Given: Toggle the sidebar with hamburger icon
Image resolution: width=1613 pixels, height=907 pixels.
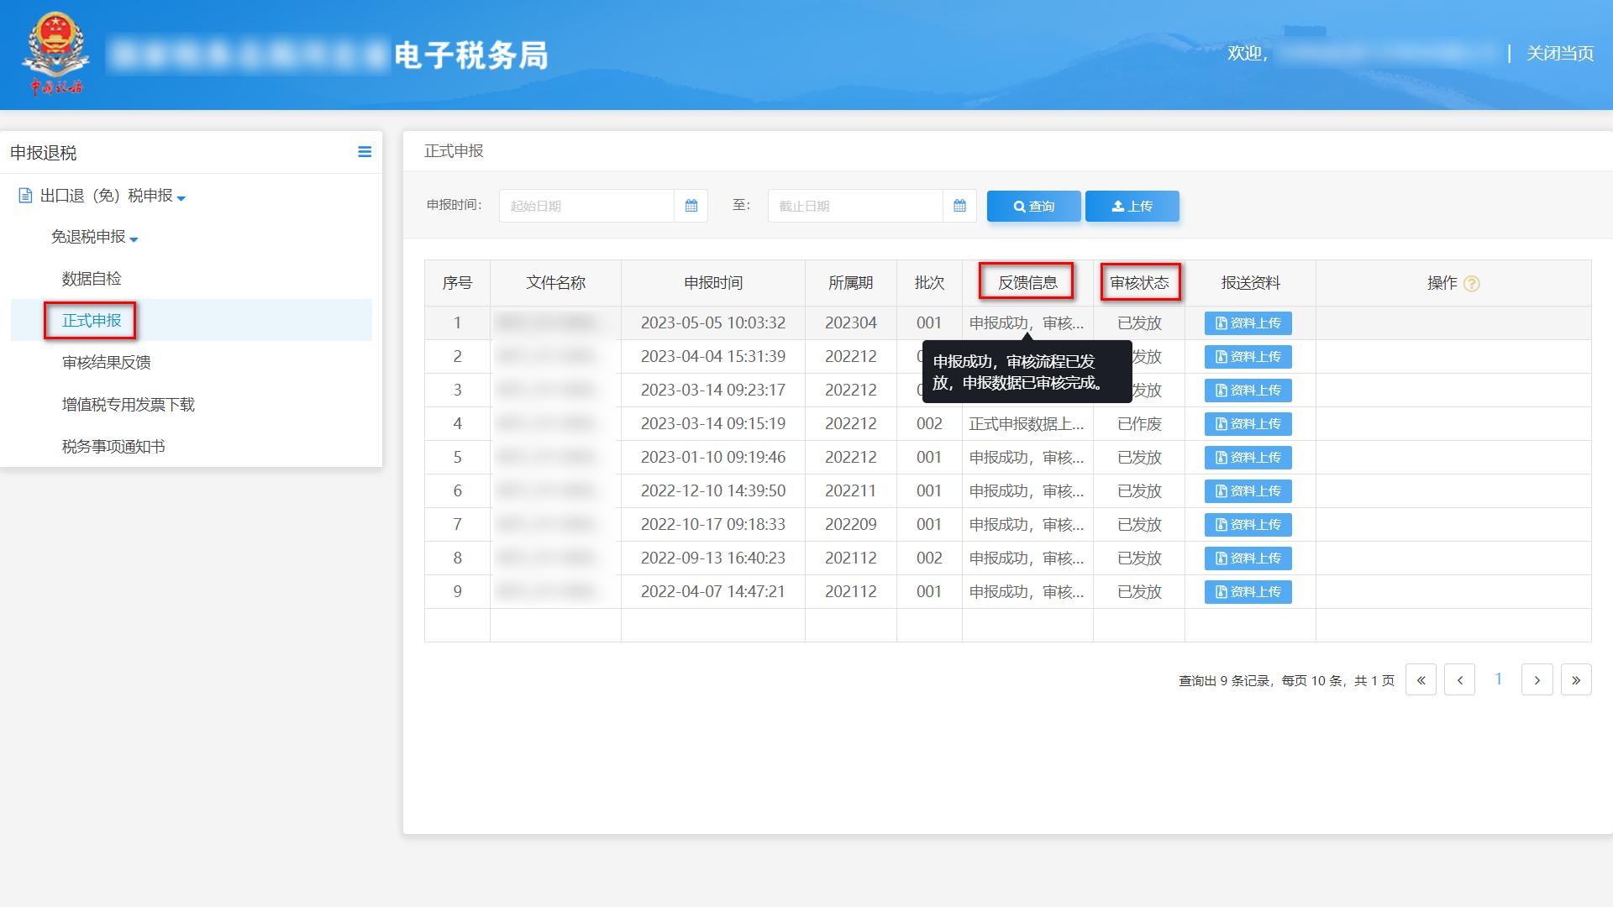Looking at the screenshot, I should [x=365, y=152].
